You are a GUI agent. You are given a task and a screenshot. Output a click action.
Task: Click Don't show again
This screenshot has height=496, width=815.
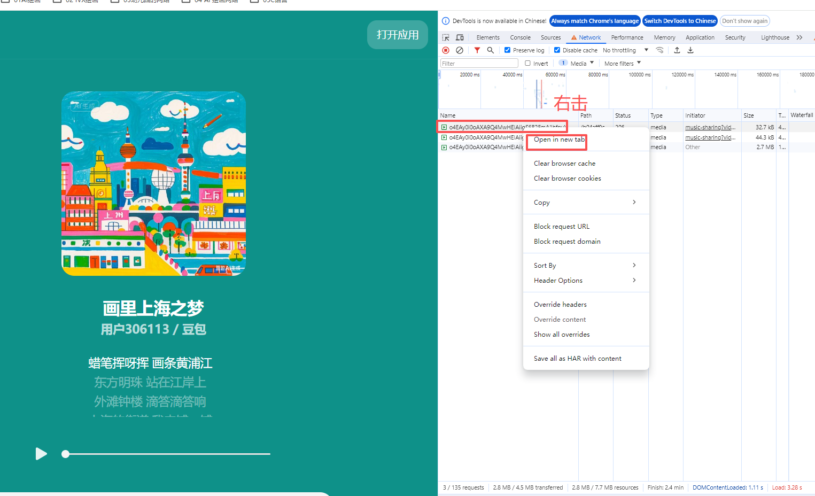(x=744, y=21)
